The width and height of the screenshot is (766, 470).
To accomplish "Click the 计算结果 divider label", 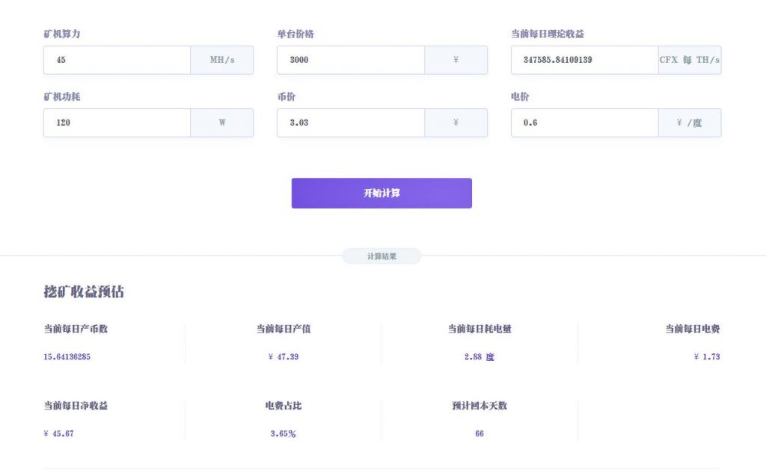I will (382, 256).
